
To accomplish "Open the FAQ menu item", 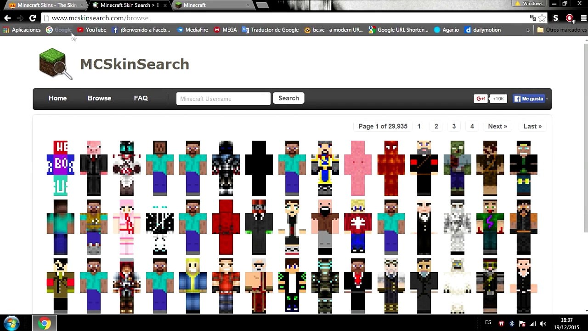I will click(x=141, y=98).
